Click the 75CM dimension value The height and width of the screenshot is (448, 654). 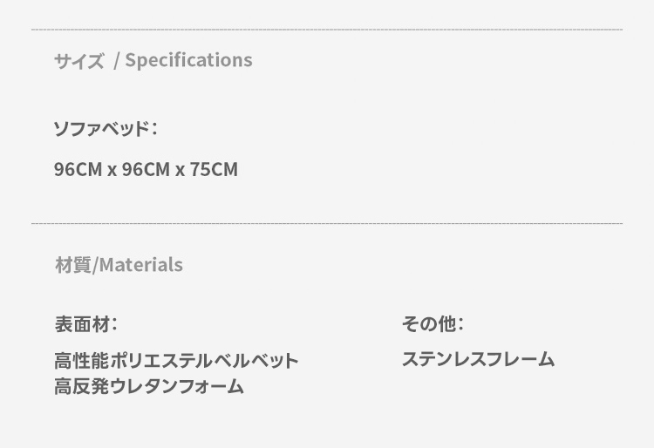coord(214,170)
